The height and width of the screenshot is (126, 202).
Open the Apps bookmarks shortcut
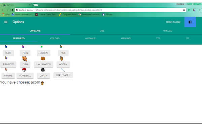[x=6, y=14]
